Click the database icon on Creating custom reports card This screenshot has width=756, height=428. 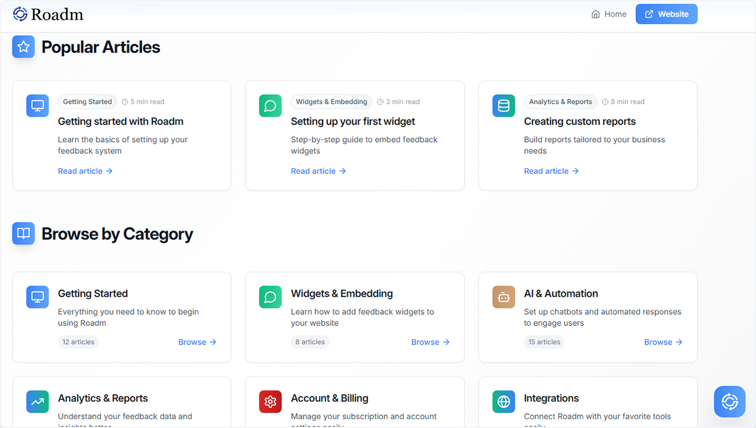click(x=503, y=106)
